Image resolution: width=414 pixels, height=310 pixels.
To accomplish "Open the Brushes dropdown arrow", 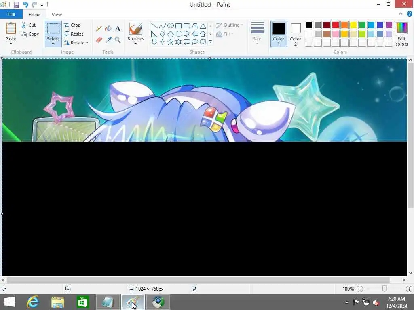I will point(135,44).
